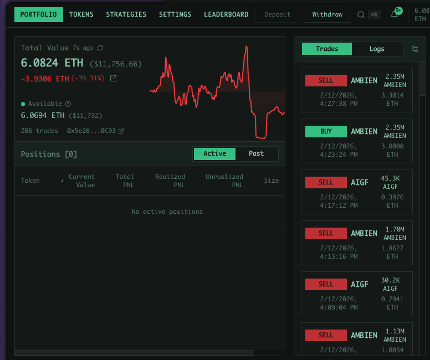Sort by the Current Value arrow icon
The image size is (430, 360).
point(62,181)
